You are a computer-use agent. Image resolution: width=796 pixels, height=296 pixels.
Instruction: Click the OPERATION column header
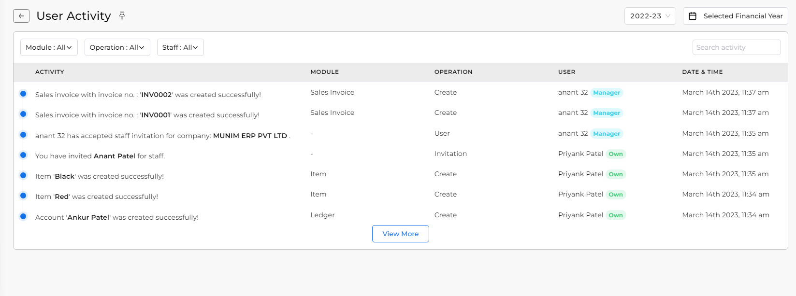(453, 72)
